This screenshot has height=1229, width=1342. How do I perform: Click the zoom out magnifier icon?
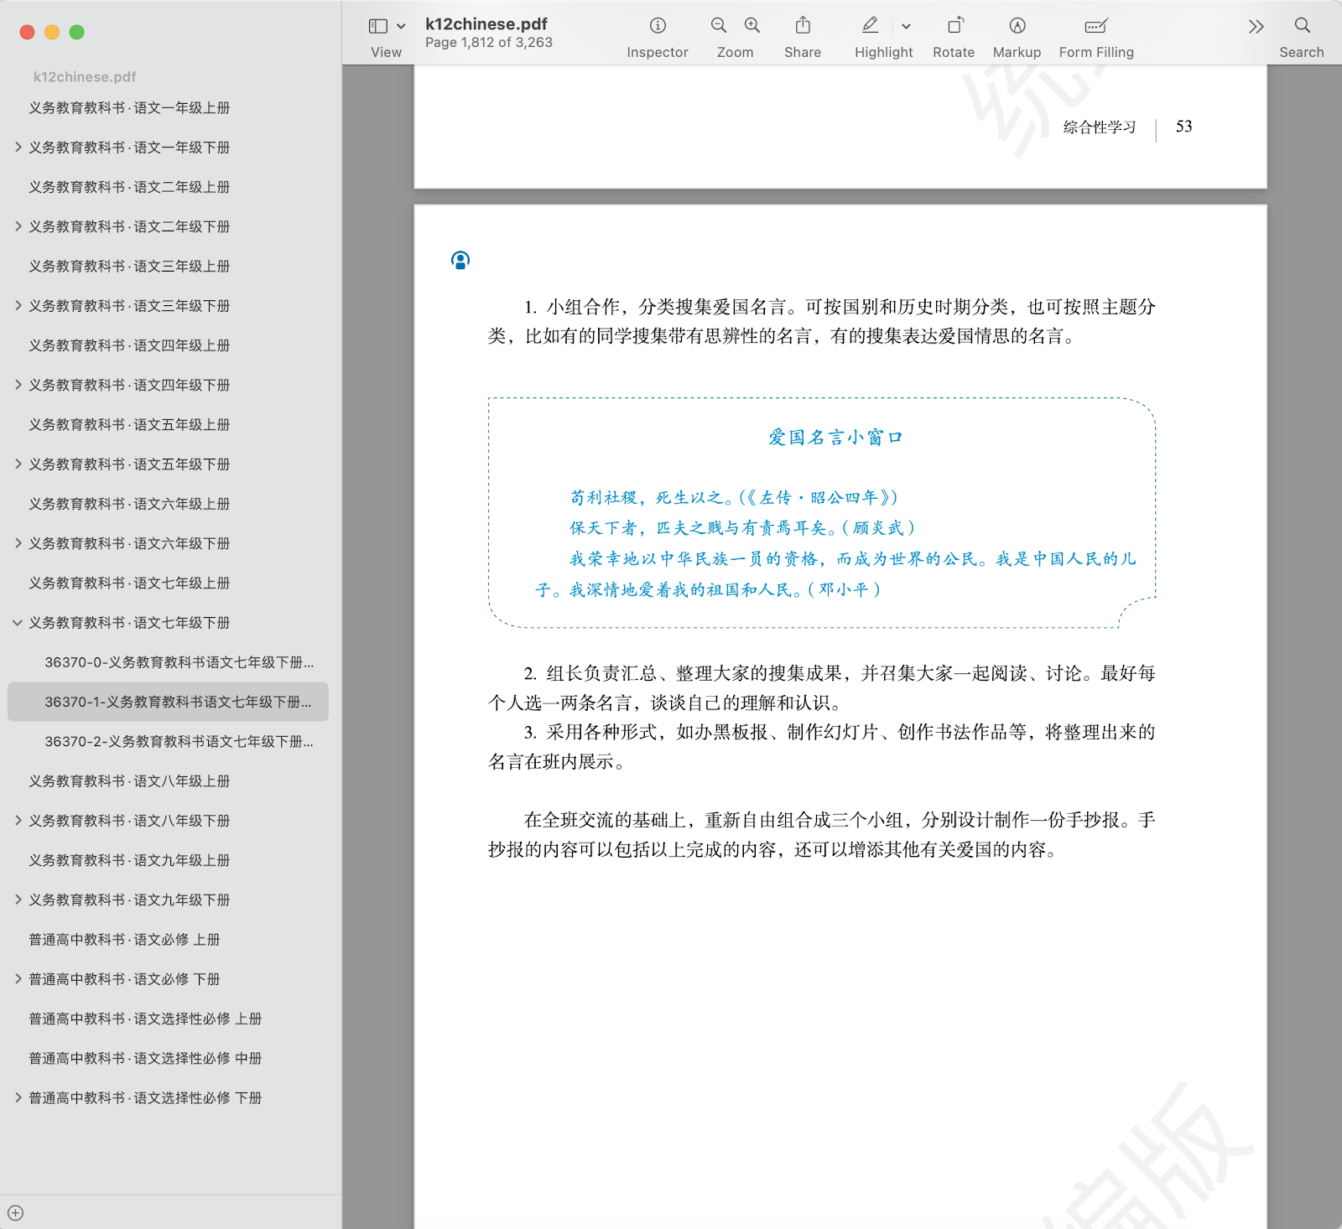pos(719,26)
